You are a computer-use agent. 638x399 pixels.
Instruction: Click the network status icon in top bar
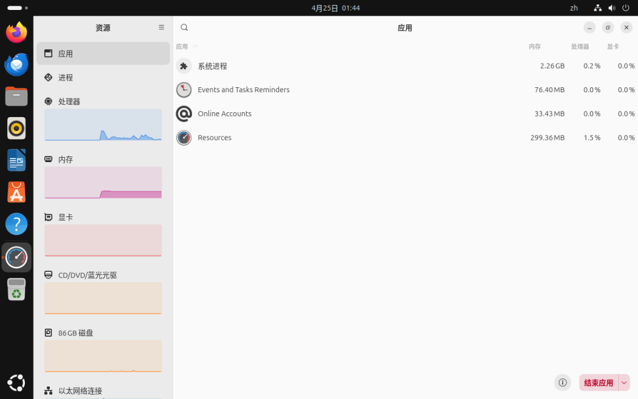[x=598, y=7]
